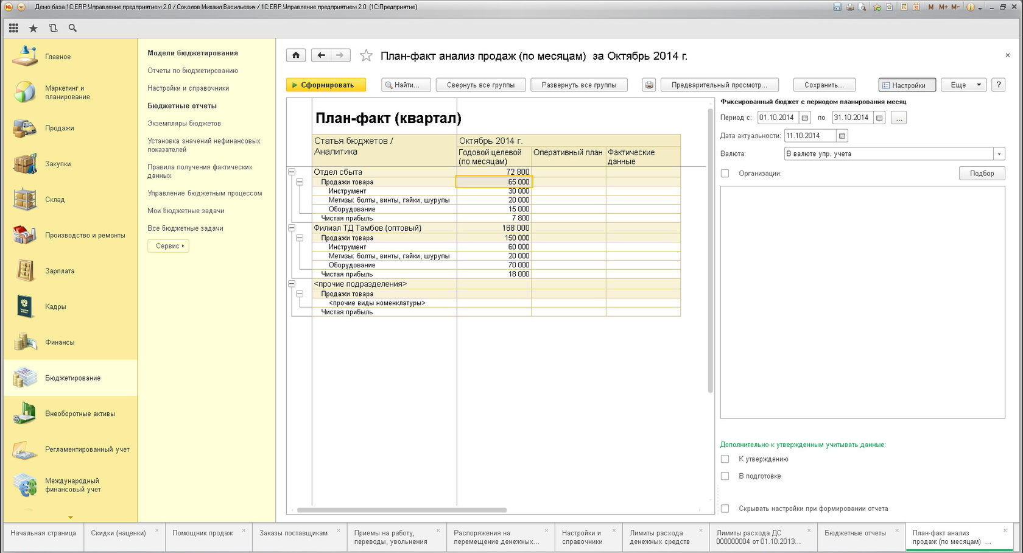Open the Экземпляры бюджетов link
Screen dimensions: 1023x553
tap(184, 124)
